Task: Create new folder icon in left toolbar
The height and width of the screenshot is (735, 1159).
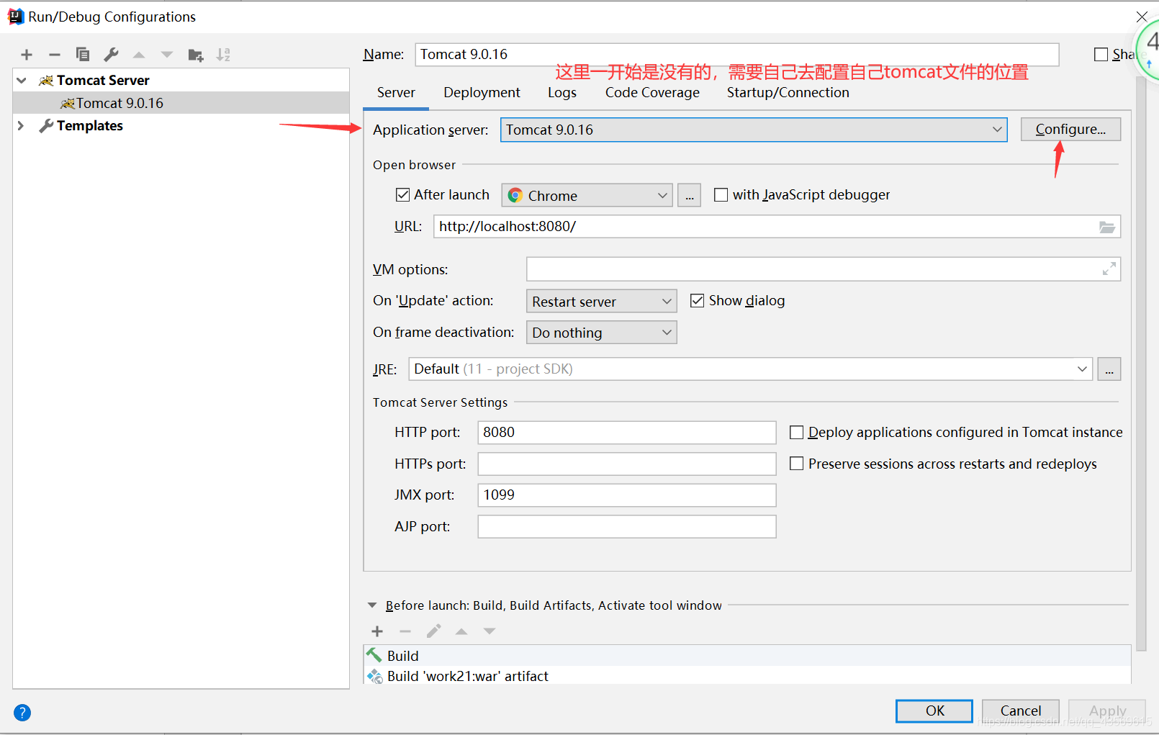Action: point(196,55)
